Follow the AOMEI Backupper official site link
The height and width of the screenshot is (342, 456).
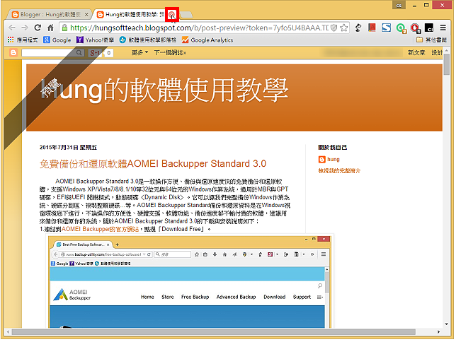point(100,229)
